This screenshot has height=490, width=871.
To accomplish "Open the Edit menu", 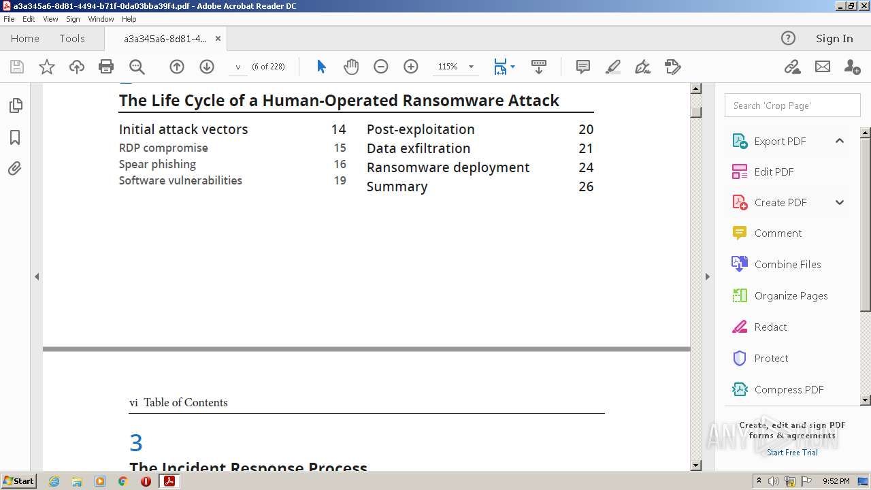I will 29,19.
